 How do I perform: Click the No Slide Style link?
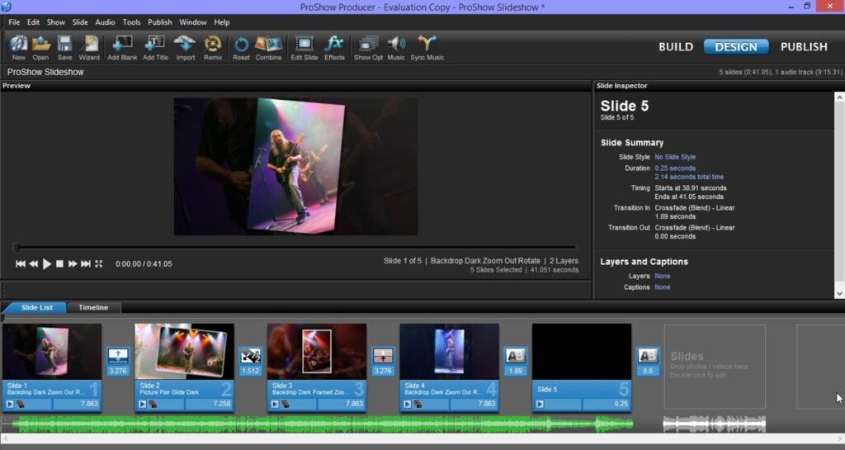[x=675, y=157]
